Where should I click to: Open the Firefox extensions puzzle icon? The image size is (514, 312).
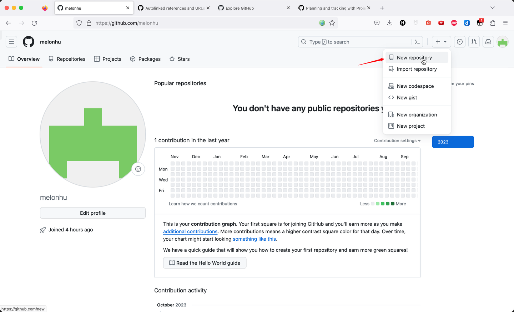[x=493, y=23]
